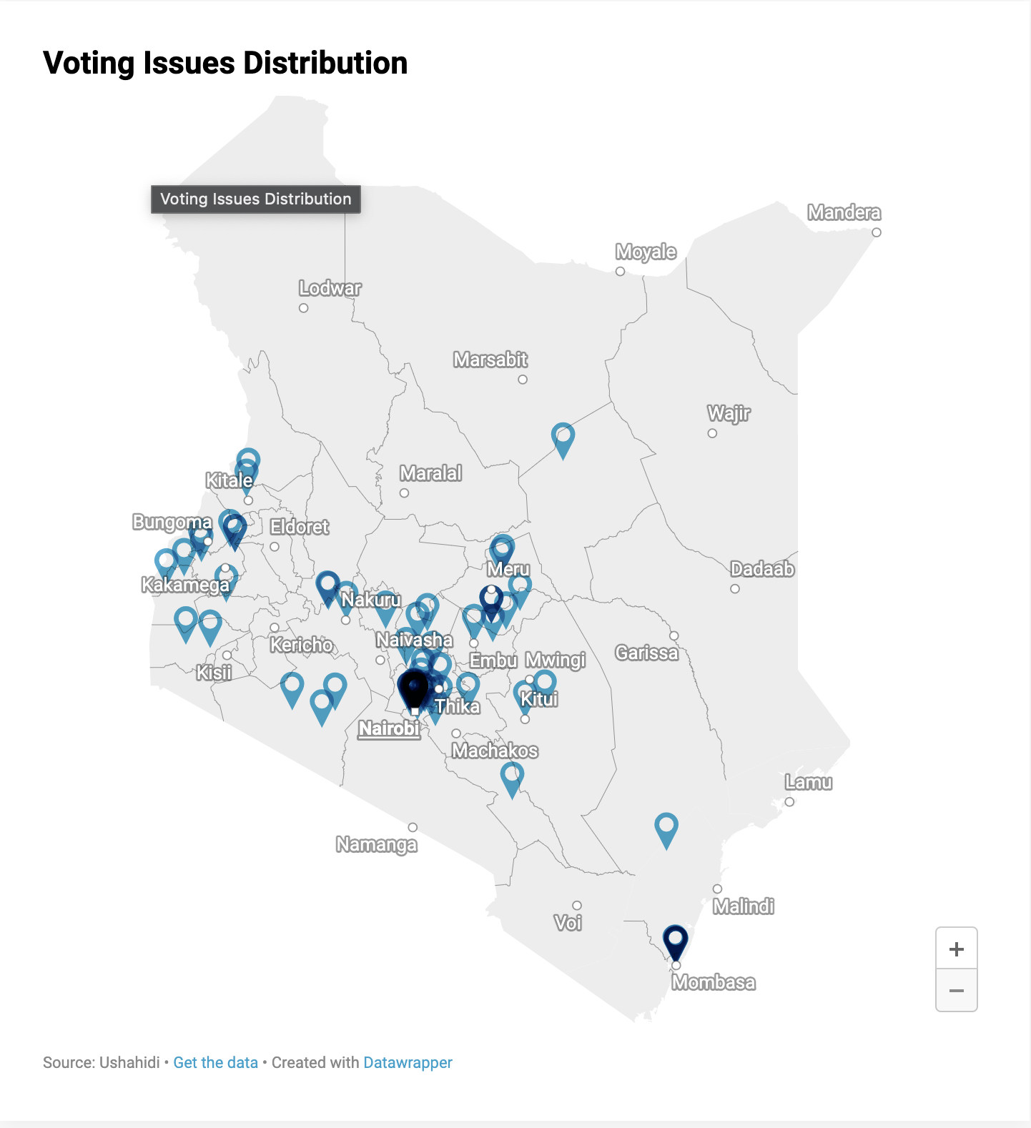Select the blue pin south of Marsabit
Screen dimensions: 1031x1128
[563, 440]
